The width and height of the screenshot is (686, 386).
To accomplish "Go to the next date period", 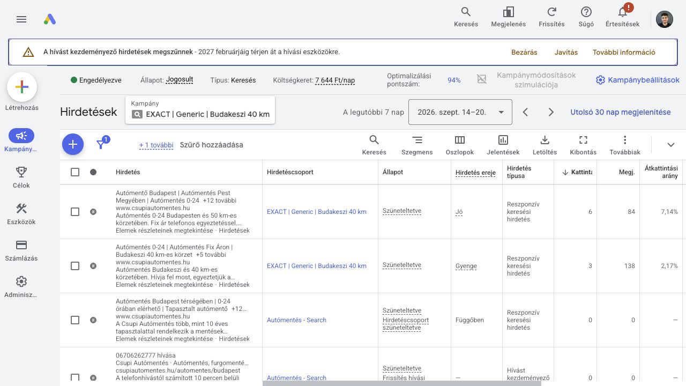I will click(x=551, y=112).
